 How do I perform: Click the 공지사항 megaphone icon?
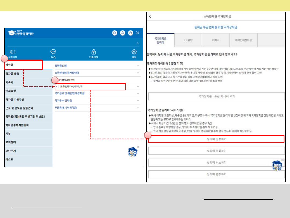coord(13,52)
